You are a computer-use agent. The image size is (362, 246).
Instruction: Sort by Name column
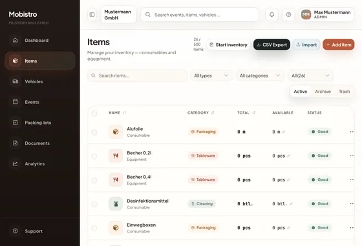(117, 113)
